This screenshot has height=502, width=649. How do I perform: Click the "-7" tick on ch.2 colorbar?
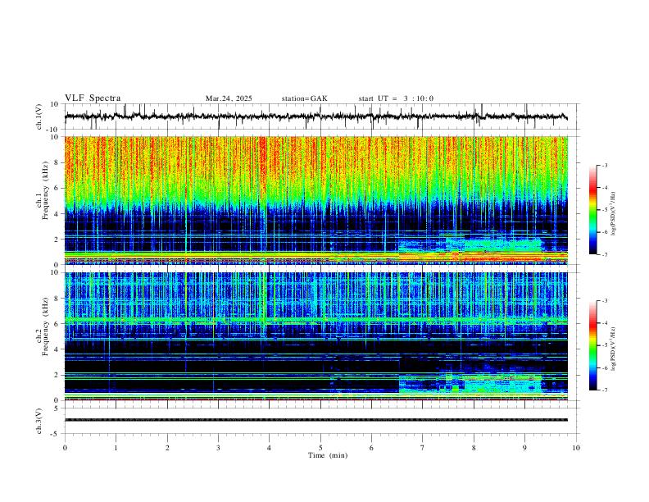[x=604, y=390]
